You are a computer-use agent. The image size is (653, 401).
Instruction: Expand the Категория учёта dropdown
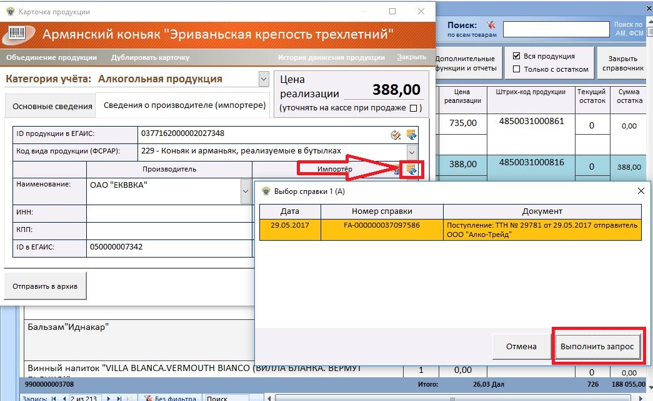tap(263, 79)
